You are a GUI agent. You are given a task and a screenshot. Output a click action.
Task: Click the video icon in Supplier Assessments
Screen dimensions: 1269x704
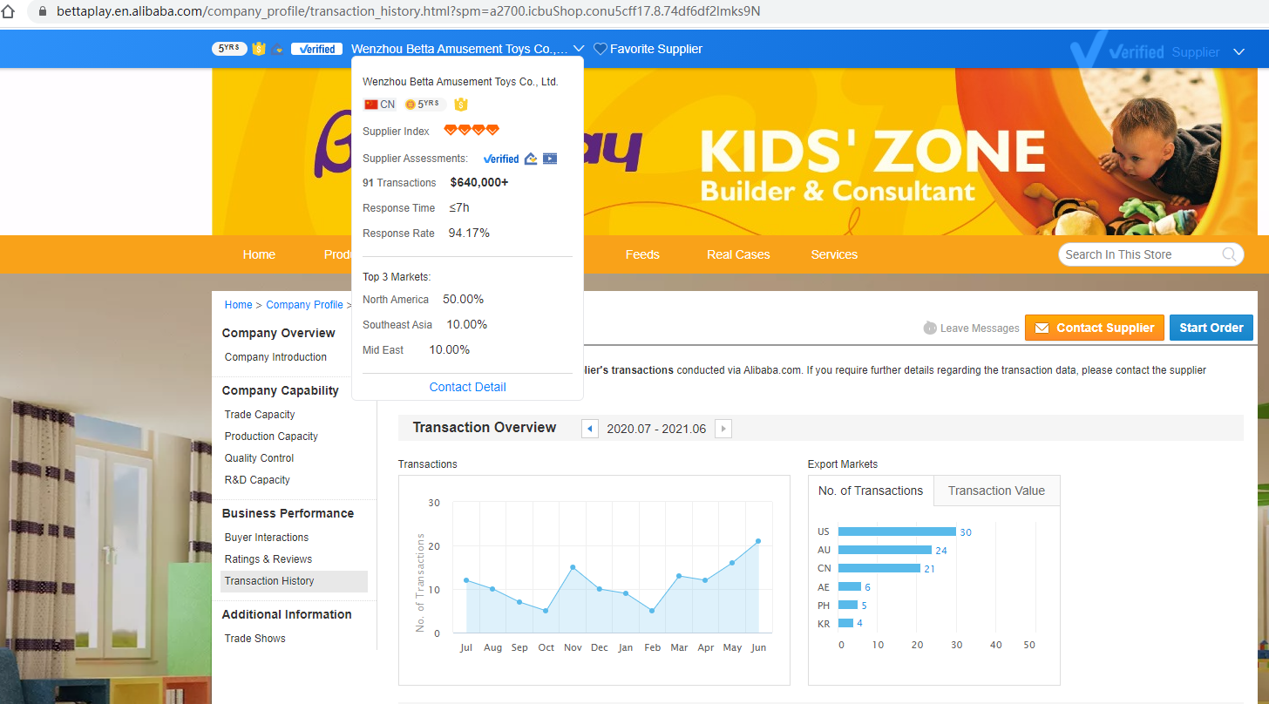pyautogui.click(x=549, y=159)
